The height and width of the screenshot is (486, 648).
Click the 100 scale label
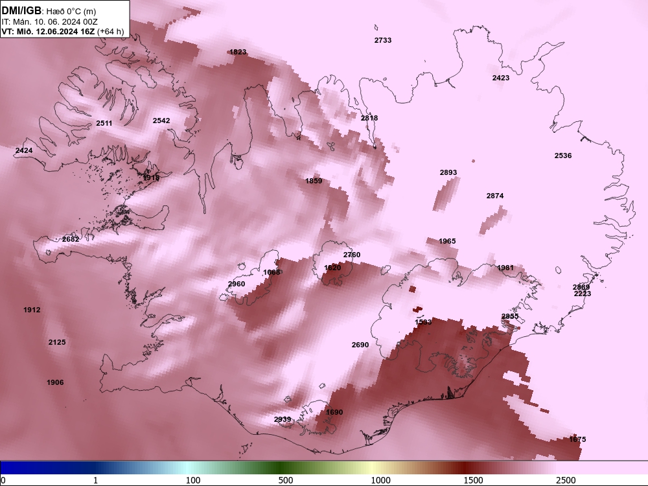coord(193,480)
